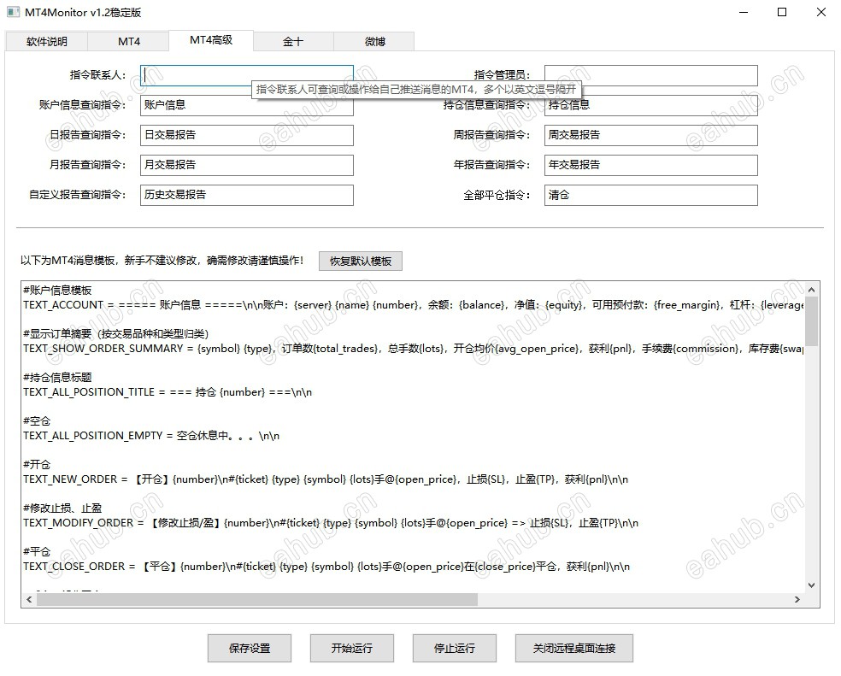Select the MT4高级 tab
This screenshot has width=841, height=676.
[x=211, y=40]
